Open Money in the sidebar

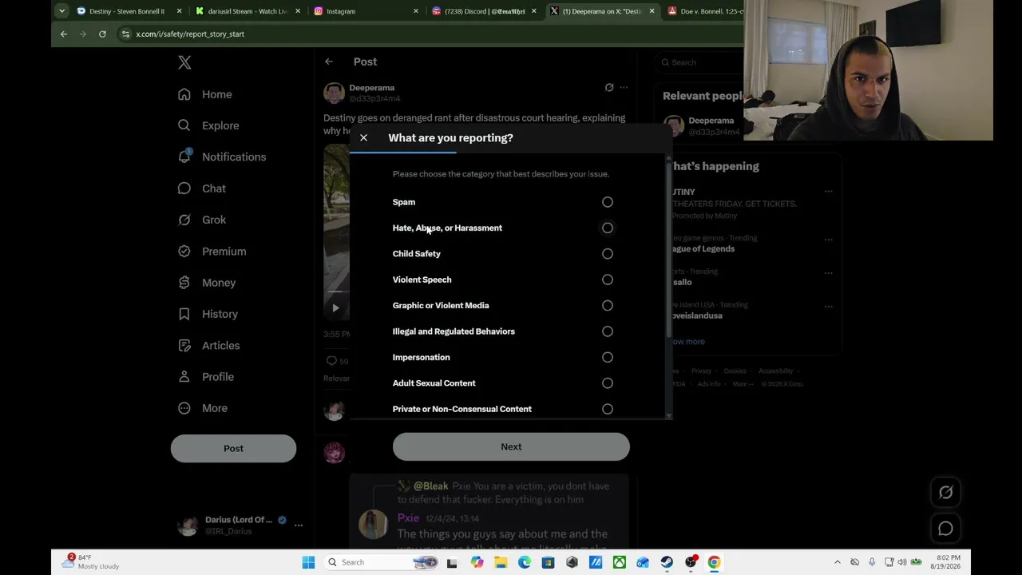point(207,283)
